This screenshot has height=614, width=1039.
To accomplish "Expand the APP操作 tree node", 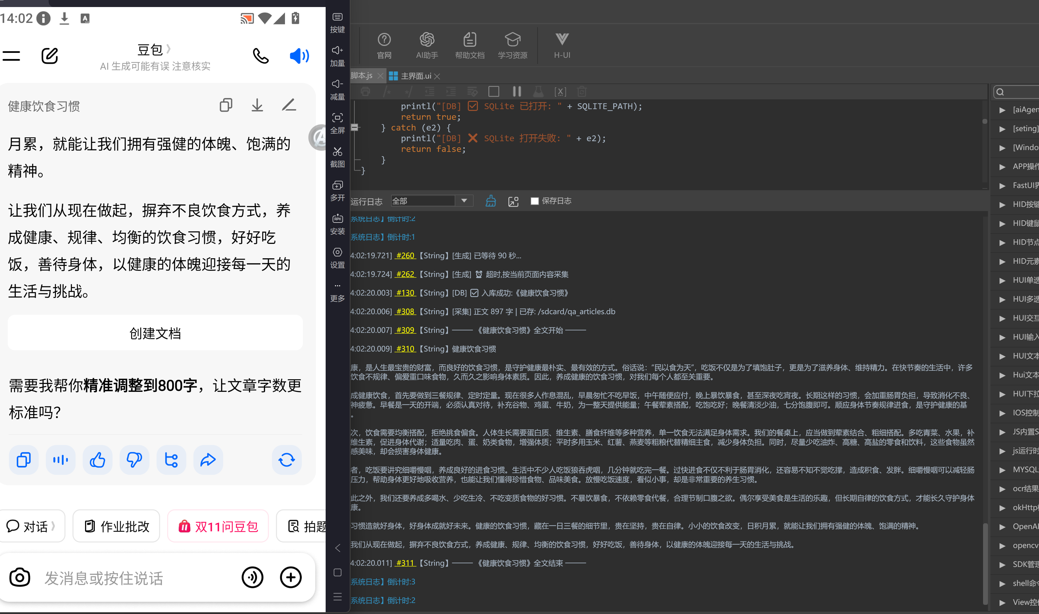I will [x=1002, y=167].
